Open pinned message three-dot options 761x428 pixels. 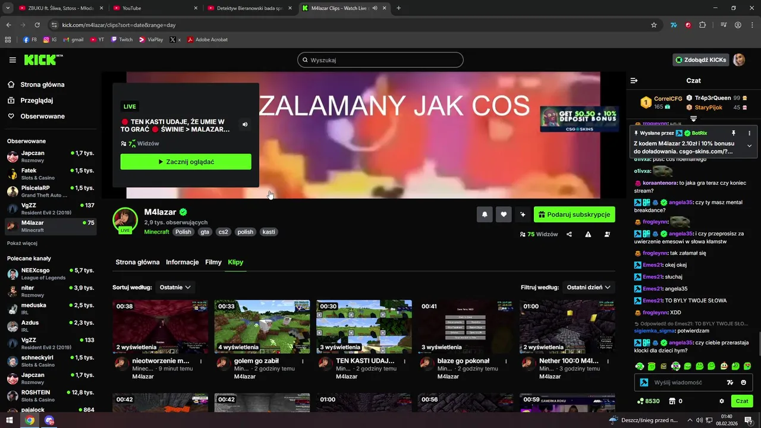[x=749, y=133]
